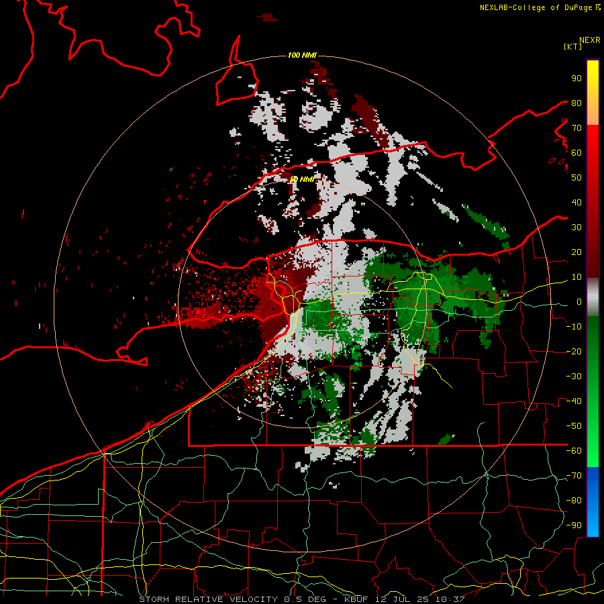Click the 100 NMI range ring label
Viewport: 604px width, 604px height.
(302, 56)
